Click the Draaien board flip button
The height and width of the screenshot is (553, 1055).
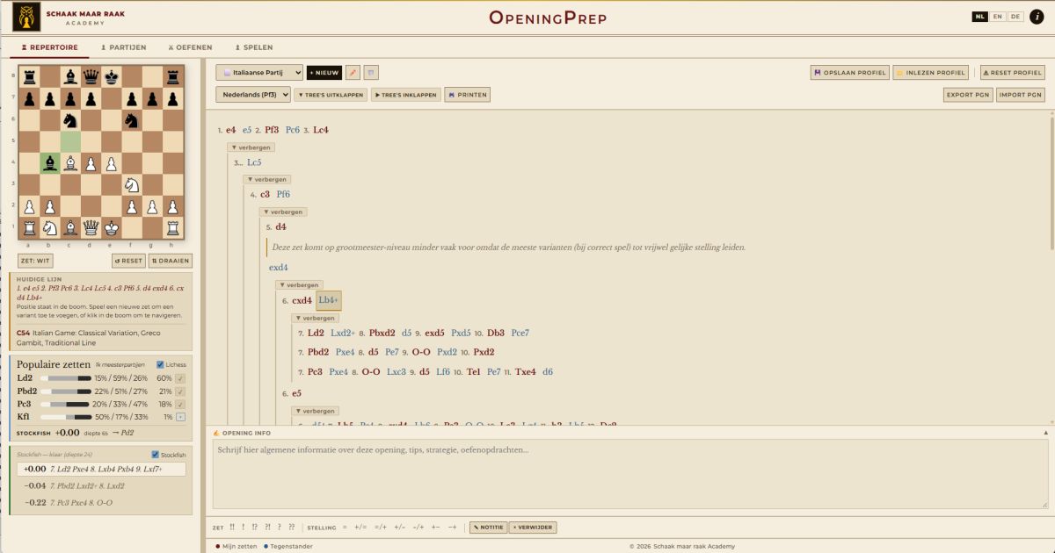170,261
